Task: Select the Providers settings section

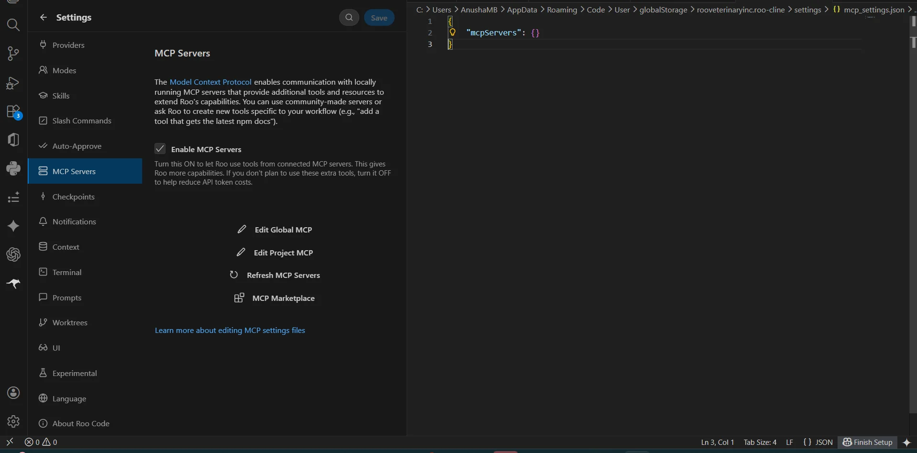Action: pyautogui.click(x=68, y=45)
